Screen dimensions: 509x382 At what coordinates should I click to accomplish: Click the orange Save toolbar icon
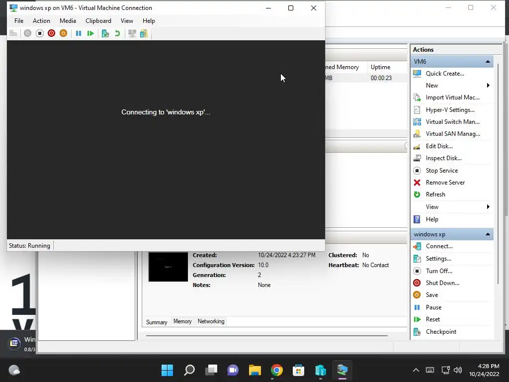63,33
